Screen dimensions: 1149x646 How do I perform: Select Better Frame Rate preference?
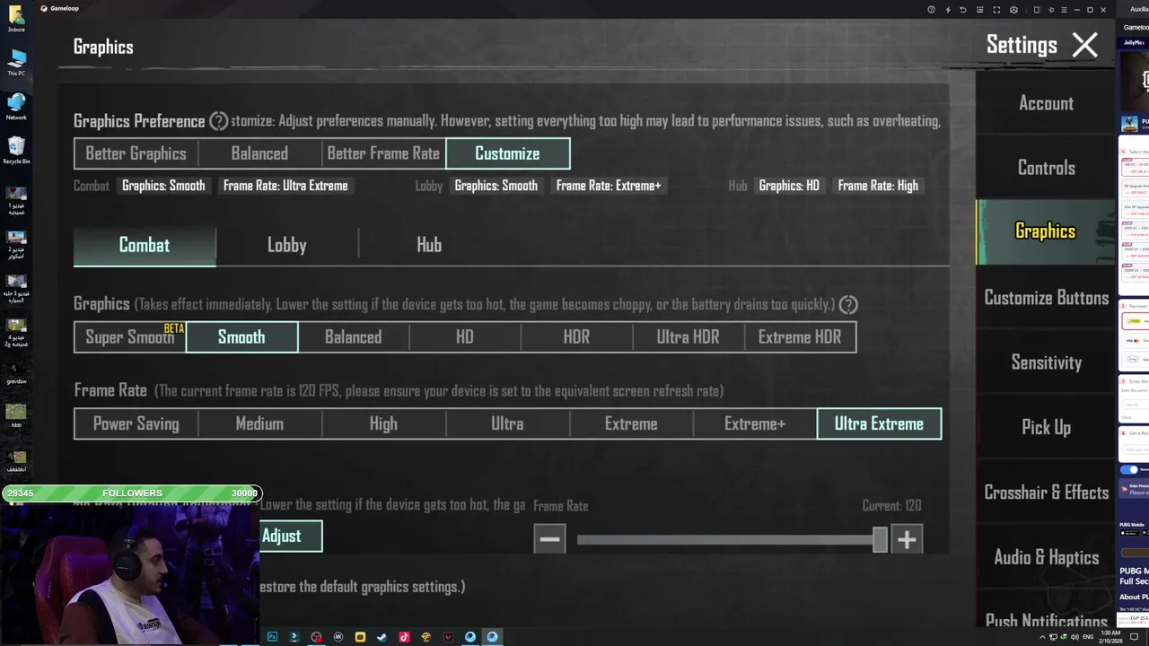pos(383,153)
